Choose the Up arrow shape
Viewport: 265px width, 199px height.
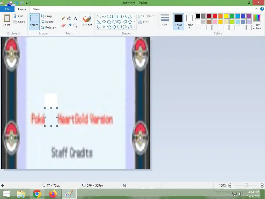coord(130,22)
